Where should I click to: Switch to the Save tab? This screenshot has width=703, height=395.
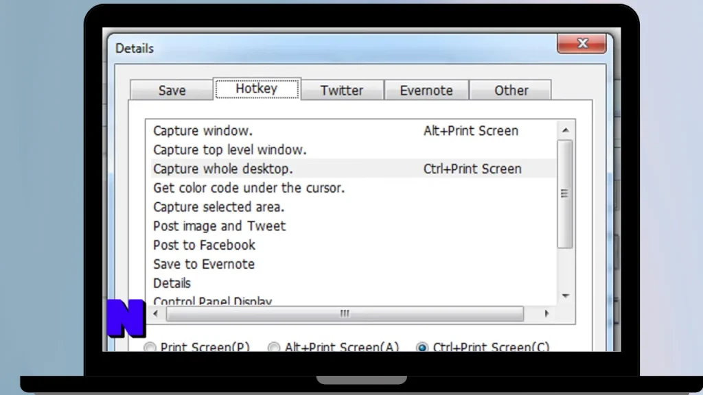[x=172, y=91]
